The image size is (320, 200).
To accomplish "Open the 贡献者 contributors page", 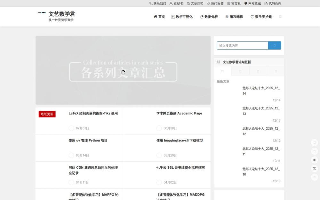I will pyautogui.click(x=176, y=4).
